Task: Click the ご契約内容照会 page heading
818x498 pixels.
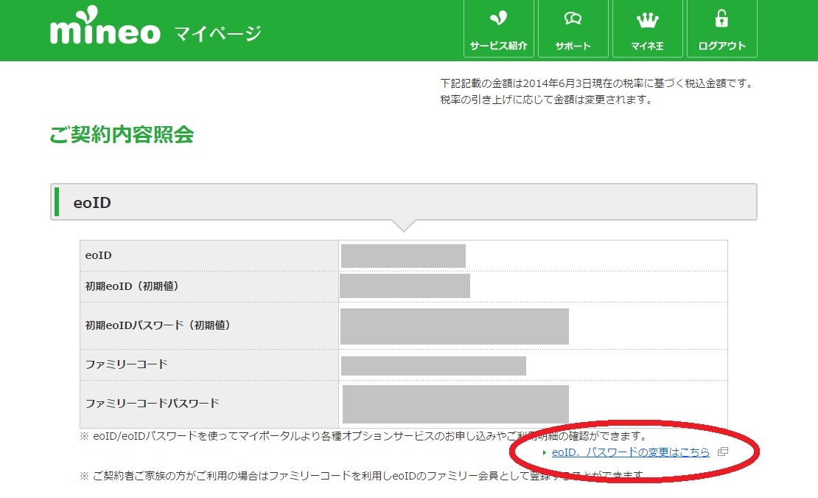Action: tap(122, 134)
